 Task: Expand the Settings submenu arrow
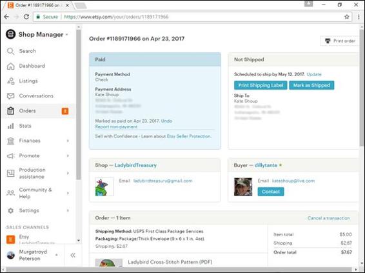tap(68, 210)
